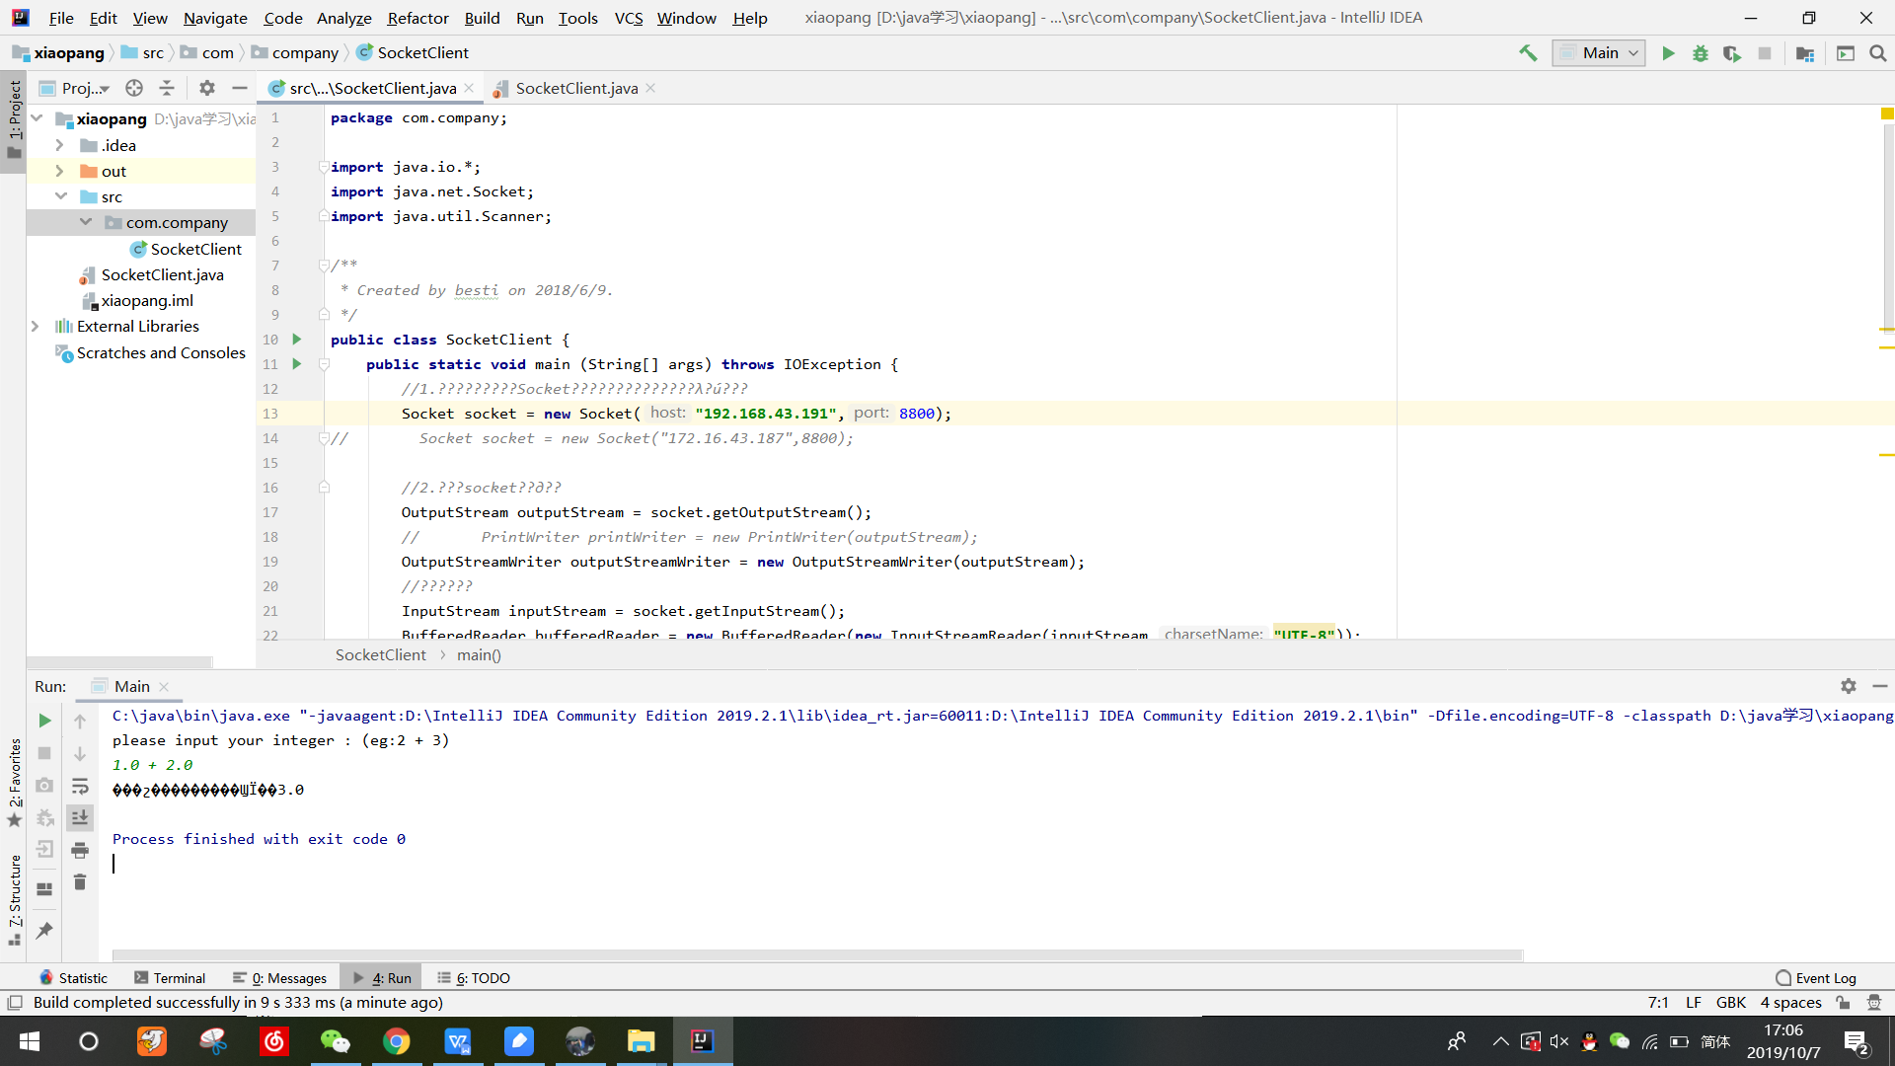
Task: Click the gutter run arrow beside class SocketClient
Action: coord(296,340)
